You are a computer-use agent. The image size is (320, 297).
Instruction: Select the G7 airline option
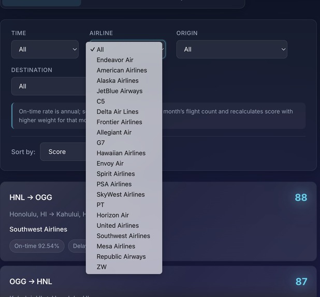(124, 143)
